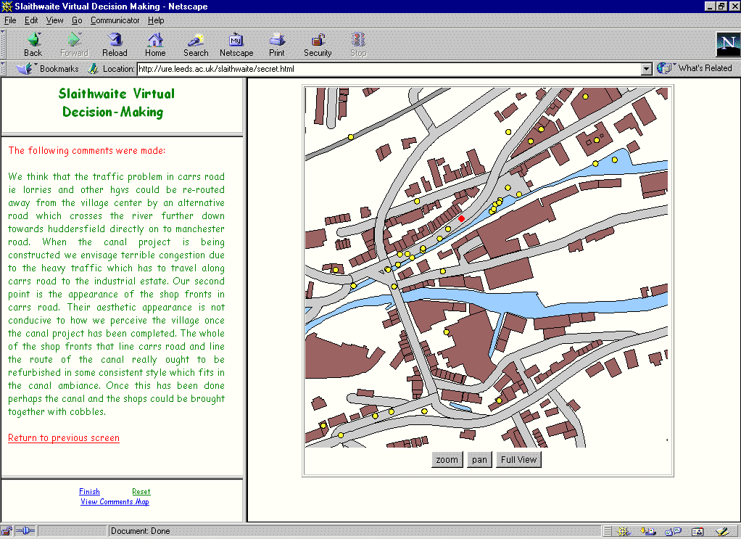Image resolution: width=741 pixels, height=539 pixels.
Task: Click the yellow marker on the top-left road
Action: coord(351,137)
